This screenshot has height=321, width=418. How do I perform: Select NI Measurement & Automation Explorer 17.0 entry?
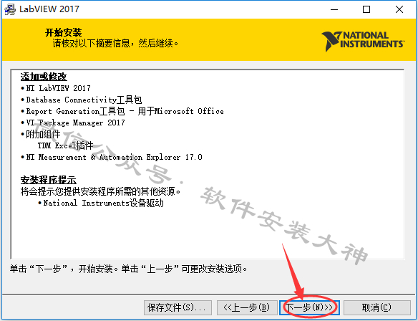point(112,157)
